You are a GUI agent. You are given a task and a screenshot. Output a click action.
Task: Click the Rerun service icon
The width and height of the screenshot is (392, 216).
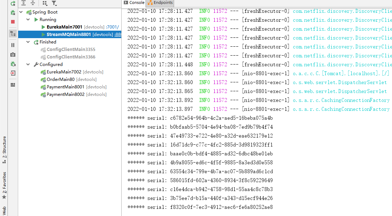tap(13, 4)
